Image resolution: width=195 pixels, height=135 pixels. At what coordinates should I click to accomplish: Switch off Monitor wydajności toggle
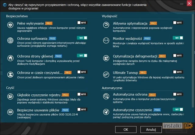click(x=178, y=38)
